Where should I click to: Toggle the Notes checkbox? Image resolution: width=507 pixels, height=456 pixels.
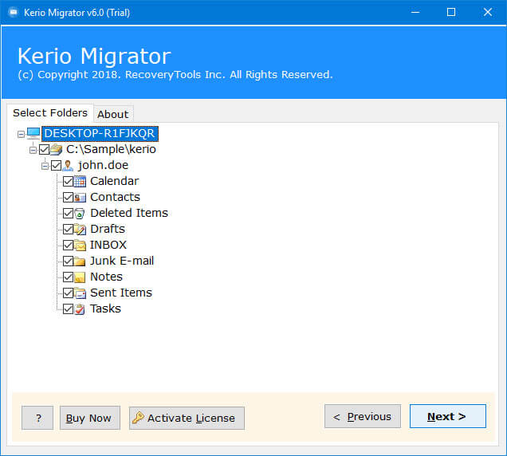[x=68, y=277]
